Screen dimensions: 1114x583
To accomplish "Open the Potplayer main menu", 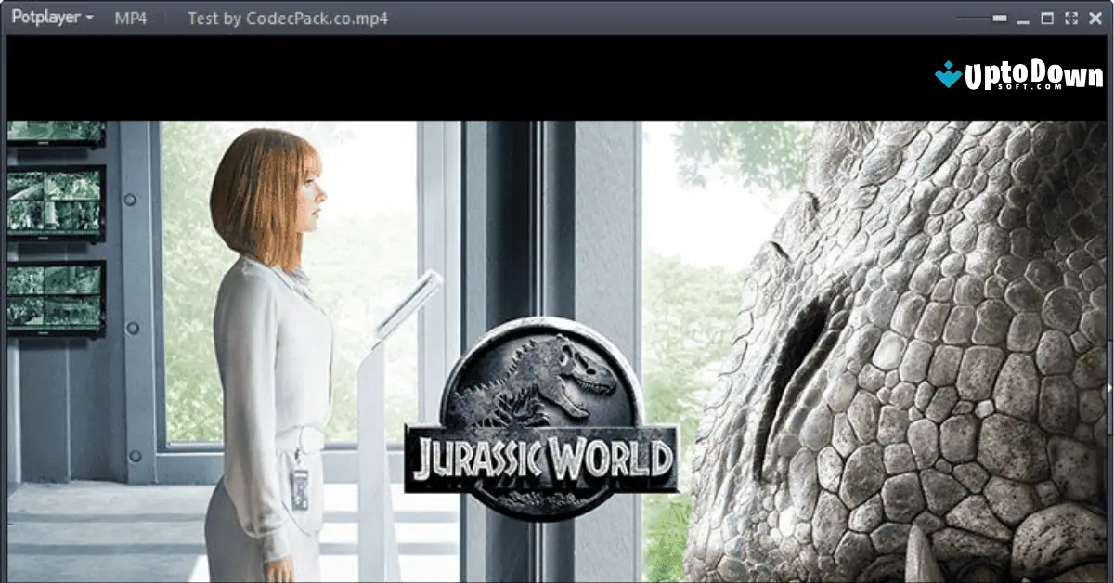I will click(x=52, y=18).
